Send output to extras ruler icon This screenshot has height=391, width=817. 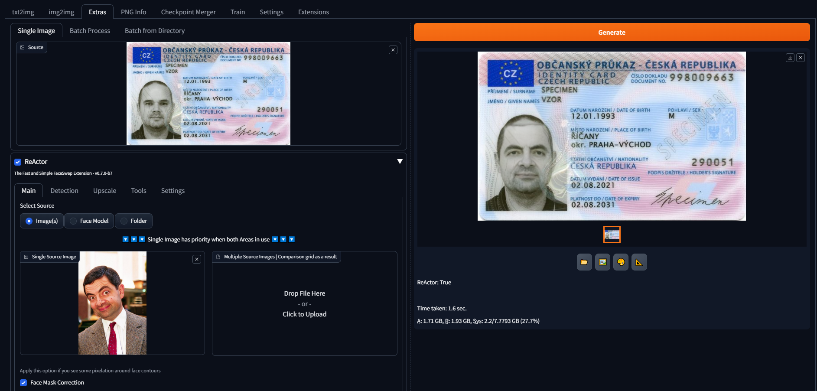[639, 262]
